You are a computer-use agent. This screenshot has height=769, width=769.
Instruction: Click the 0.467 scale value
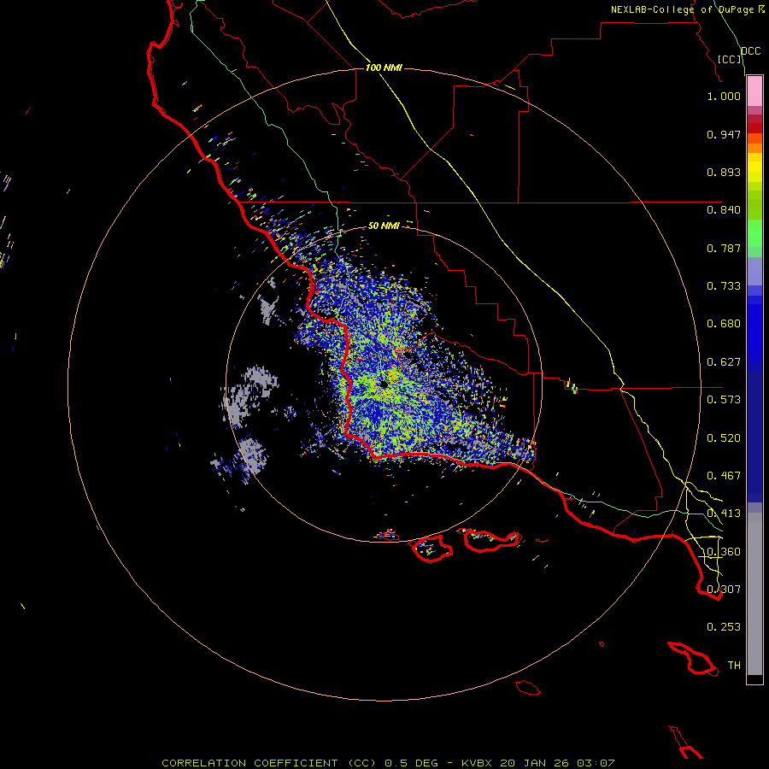tap(724, 476)
